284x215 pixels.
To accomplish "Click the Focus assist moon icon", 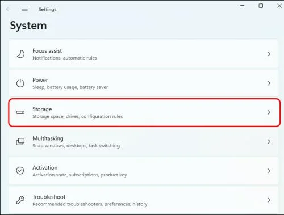I will pos(20,54).
